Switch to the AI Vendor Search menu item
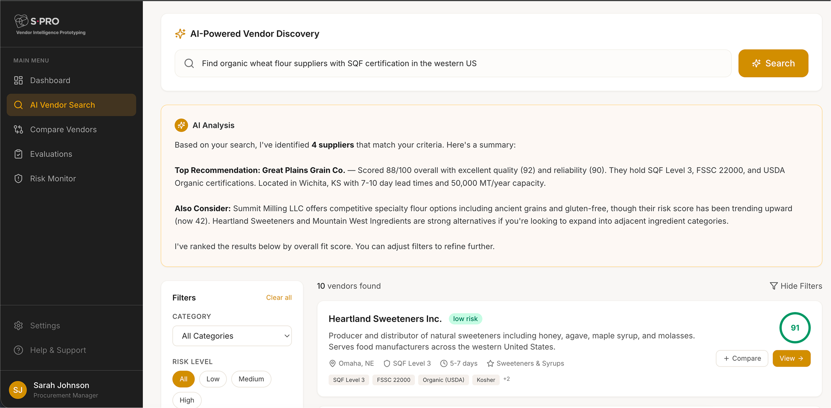The height and width of the screenshot is (408, 831). 62,105
